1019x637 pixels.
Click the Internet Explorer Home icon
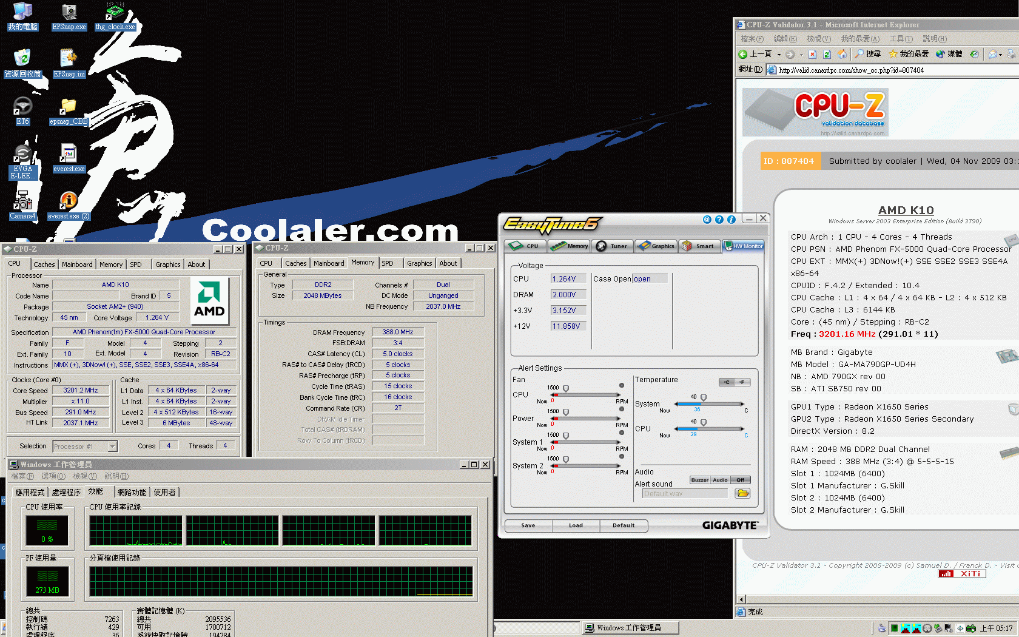pos(842,54)
